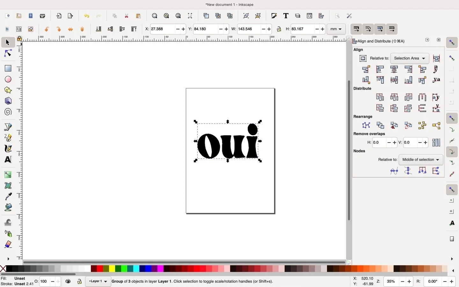
Task: Open Inkscape Preferences via the wrench icon
Action: pyautogui.click(x=349, y=16)
